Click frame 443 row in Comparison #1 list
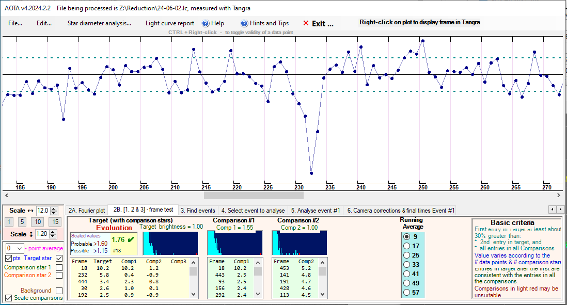The height and width of the screenshot is (305, 567). [x=231, y=275]
